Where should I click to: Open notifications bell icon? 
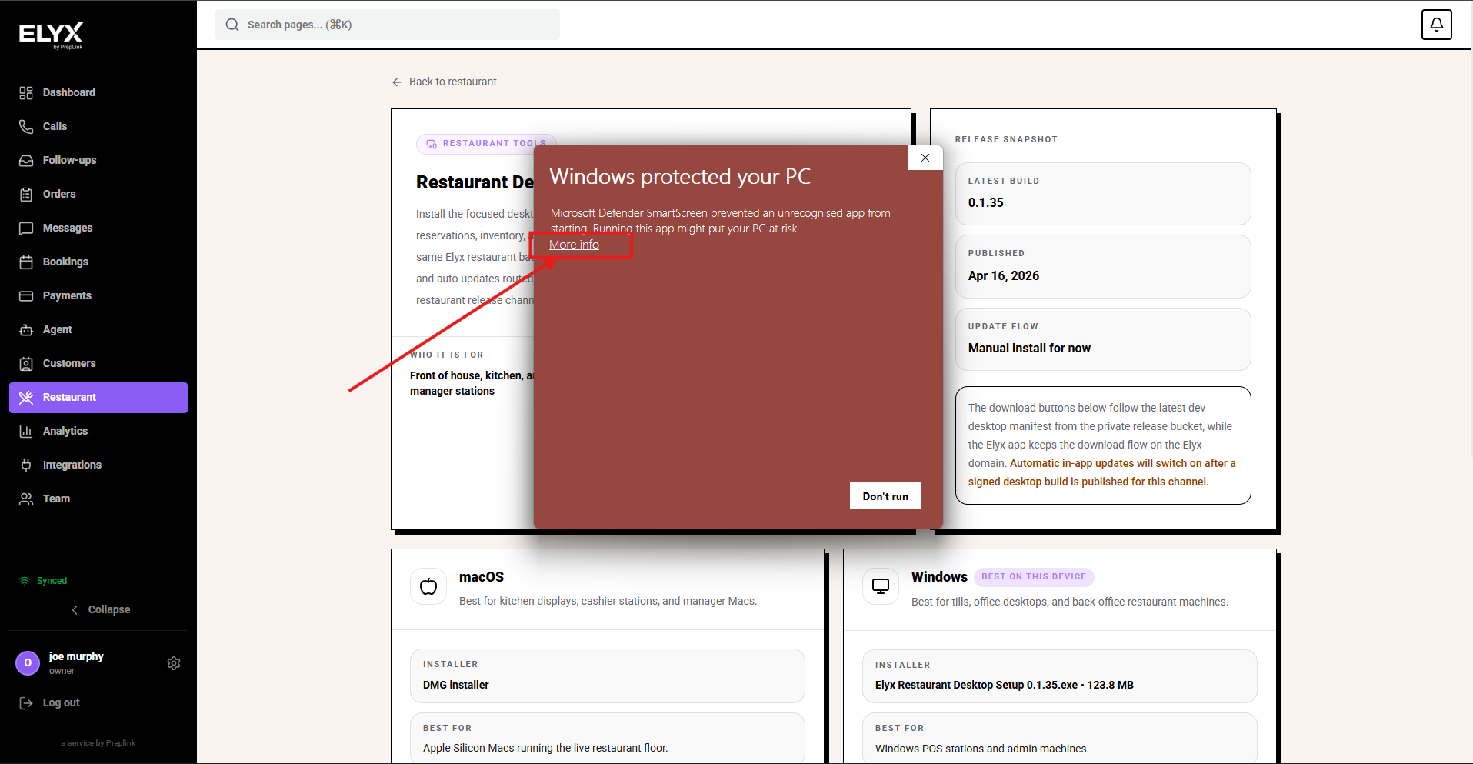[x=1436, y=25]
